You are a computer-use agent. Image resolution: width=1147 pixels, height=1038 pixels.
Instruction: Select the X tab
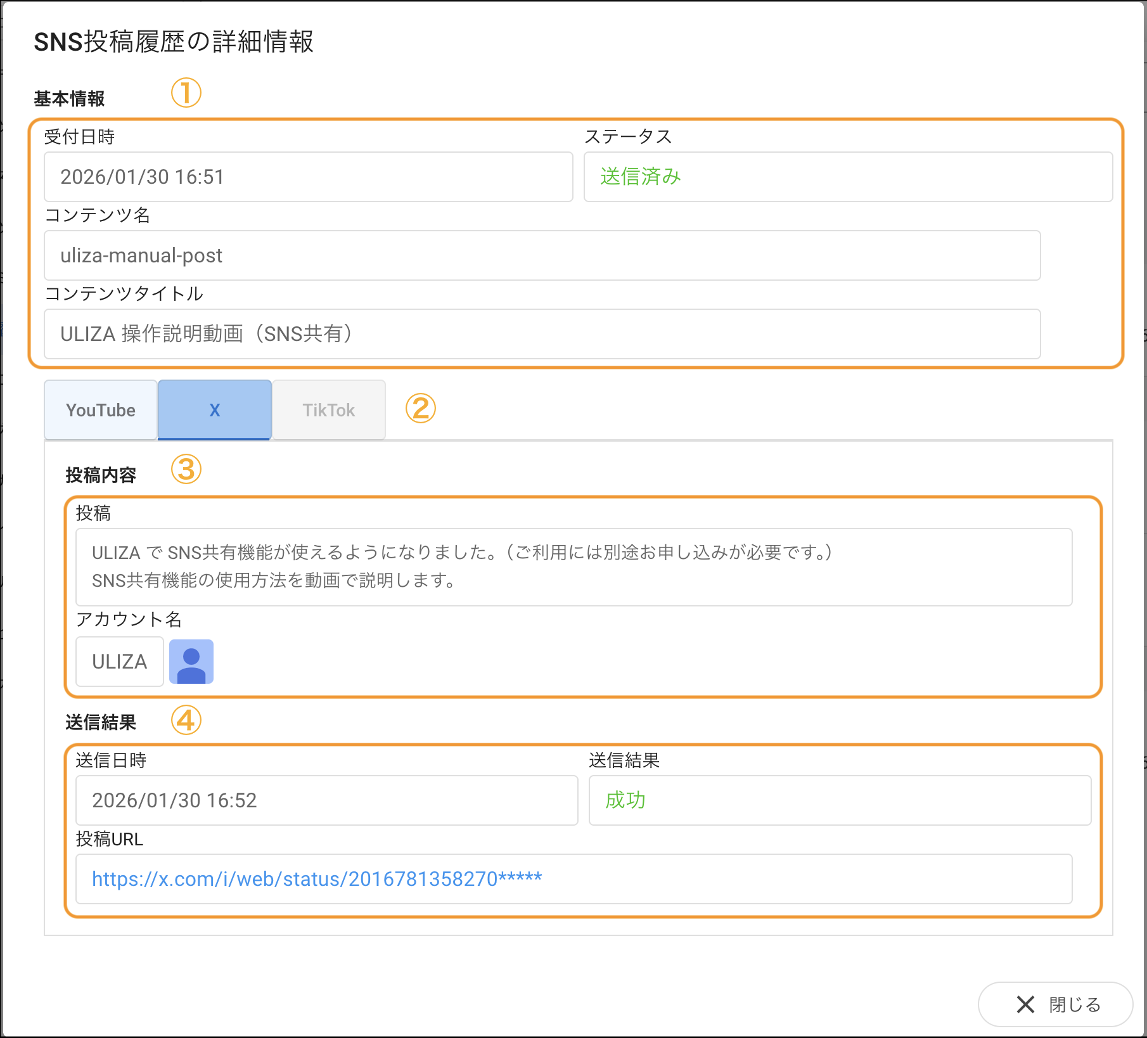point(215,410)
